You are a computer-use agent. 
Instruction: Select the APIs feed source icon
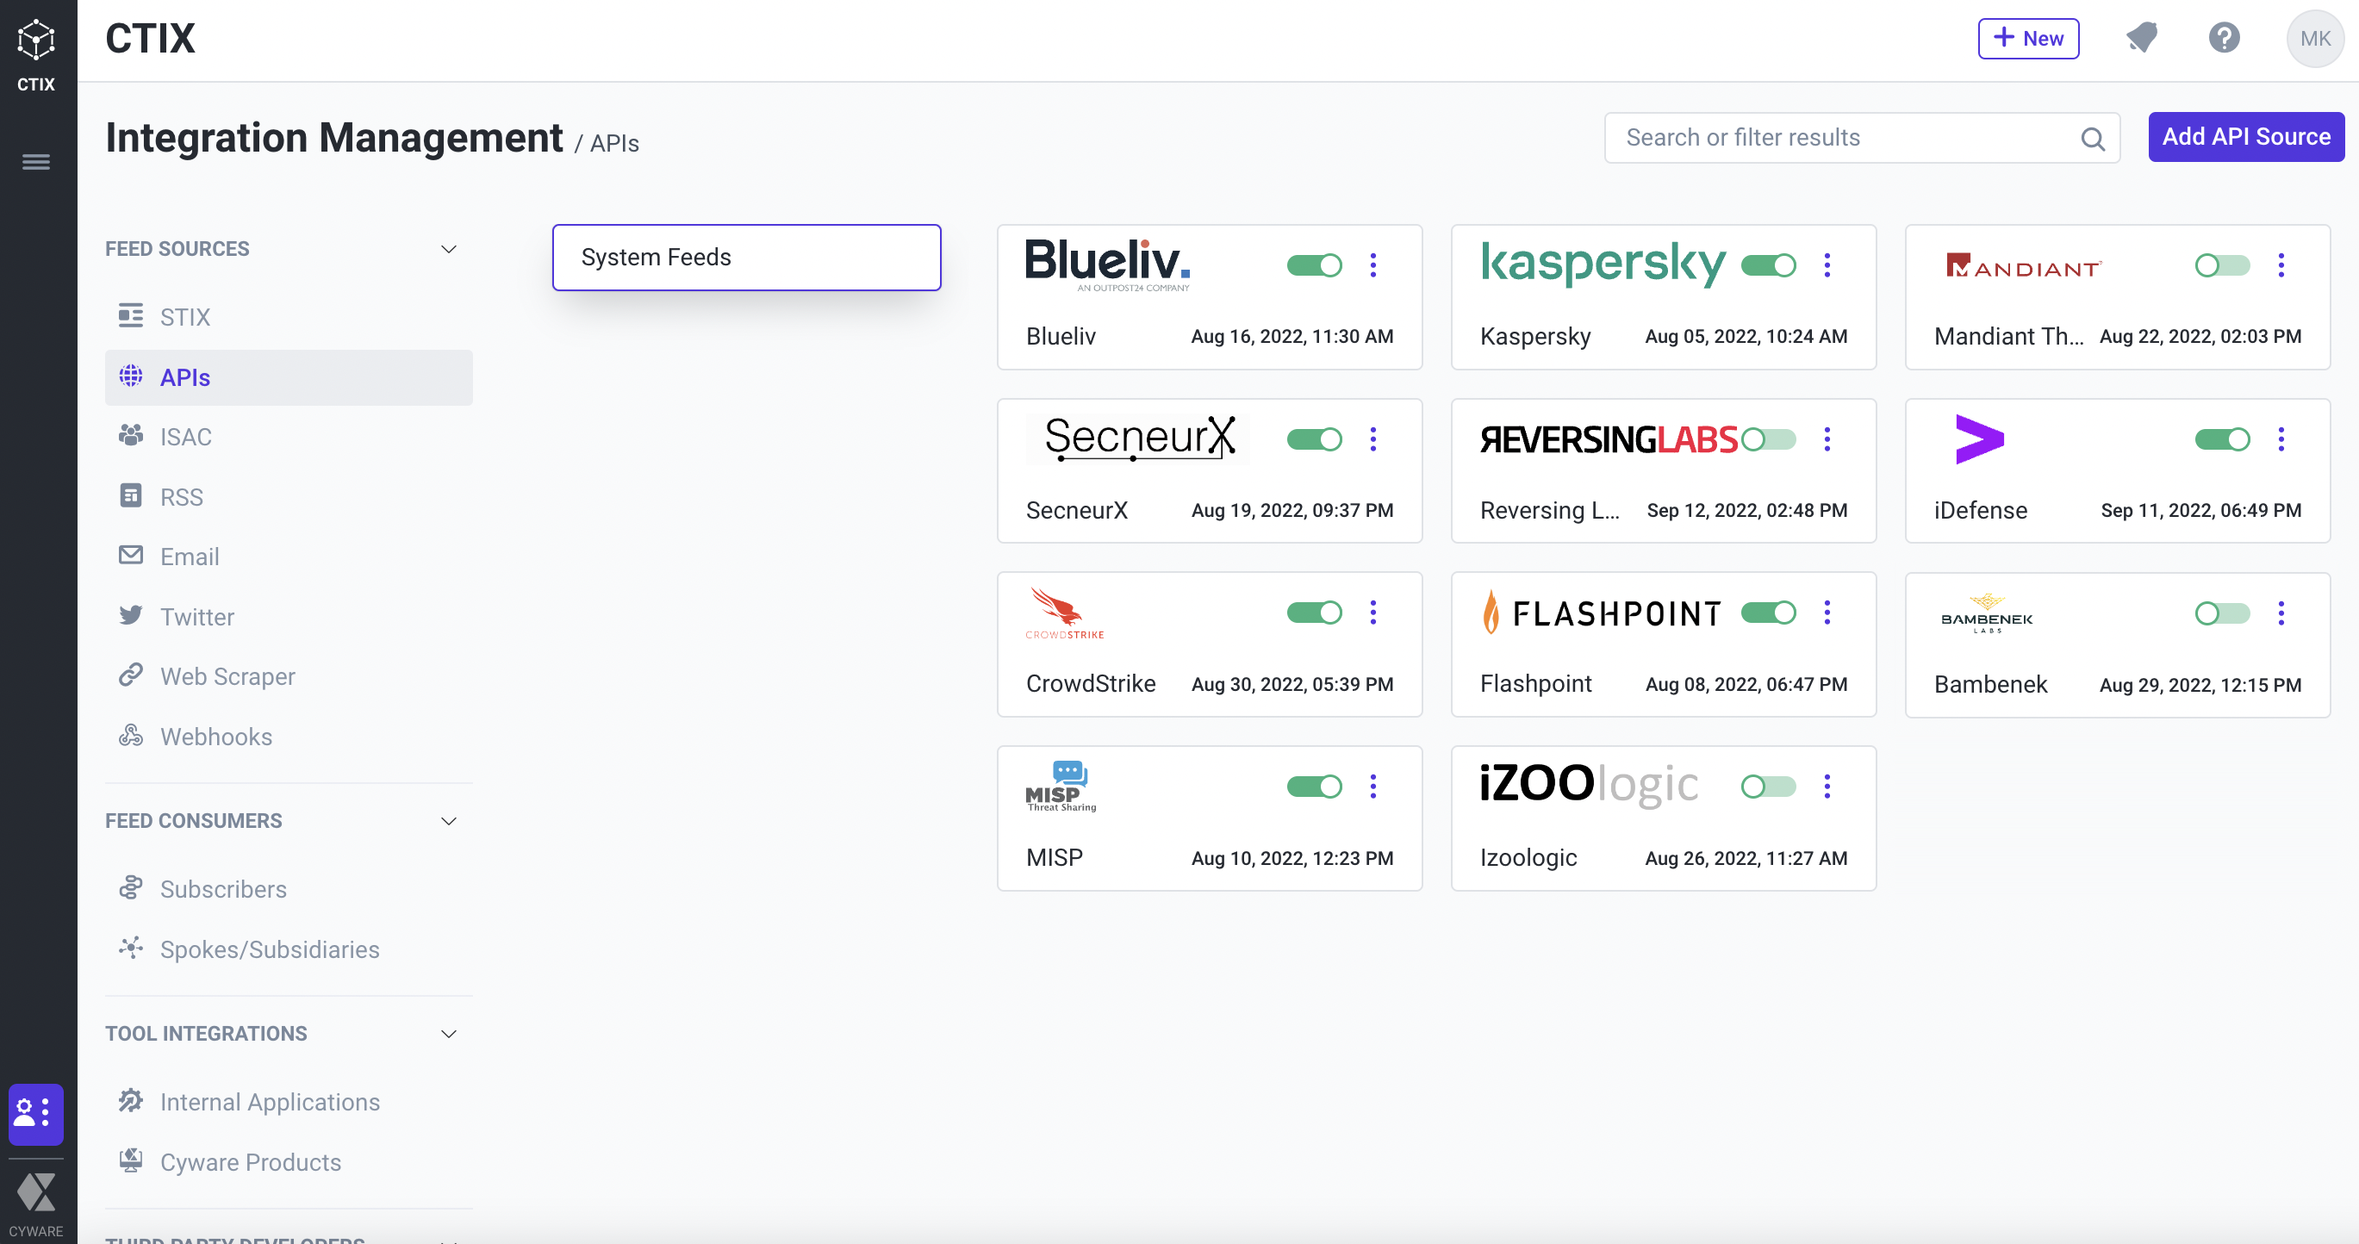tap(131, 376)
